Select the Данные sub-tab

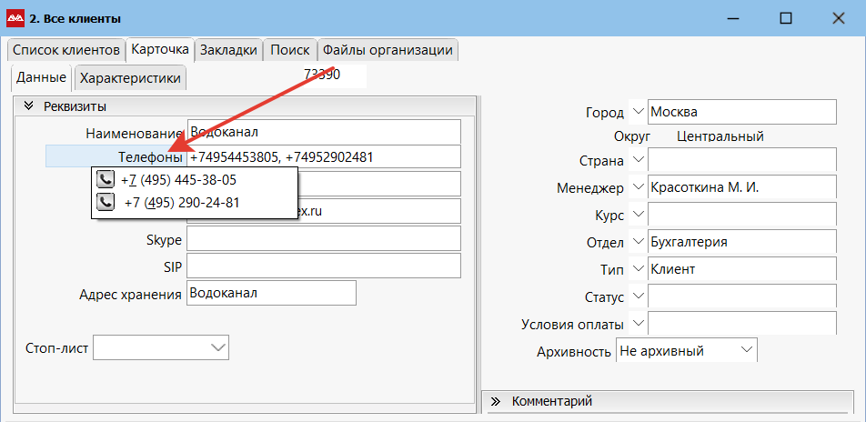42,78
